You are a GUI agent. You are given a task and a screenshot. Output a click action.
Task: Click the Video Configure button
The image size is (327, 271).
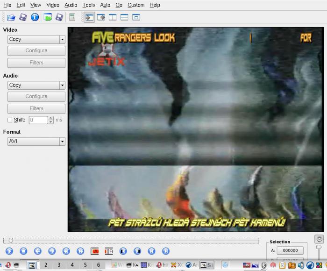pos(36,50)
